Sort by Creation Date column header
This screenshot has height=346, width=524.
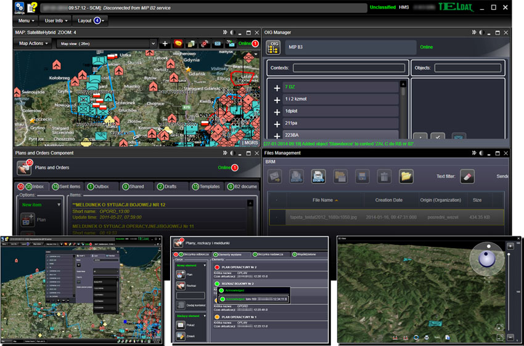pos(388,200)
